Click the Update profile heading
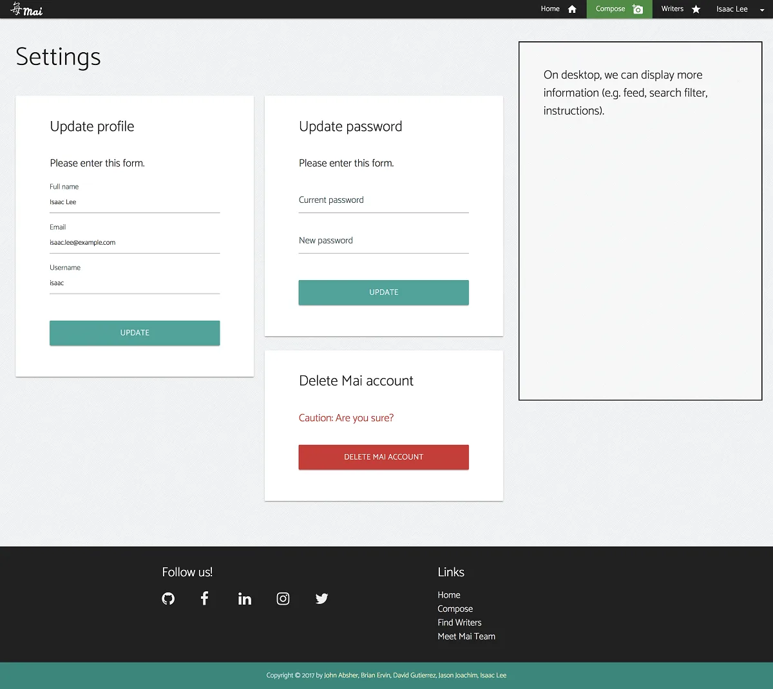The height and width of the screenshot is (689, 773). coord(92,126)
